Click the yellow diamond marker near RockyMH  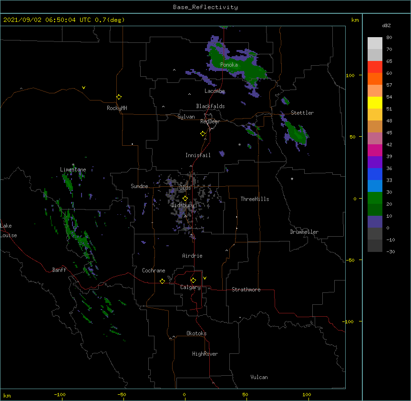(x=119, y=97)
